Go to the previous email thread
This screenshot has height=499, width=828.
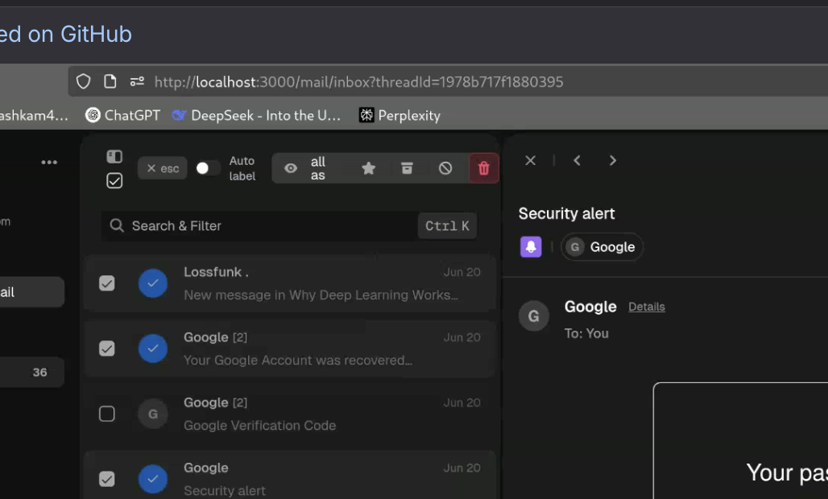point(577,160)
